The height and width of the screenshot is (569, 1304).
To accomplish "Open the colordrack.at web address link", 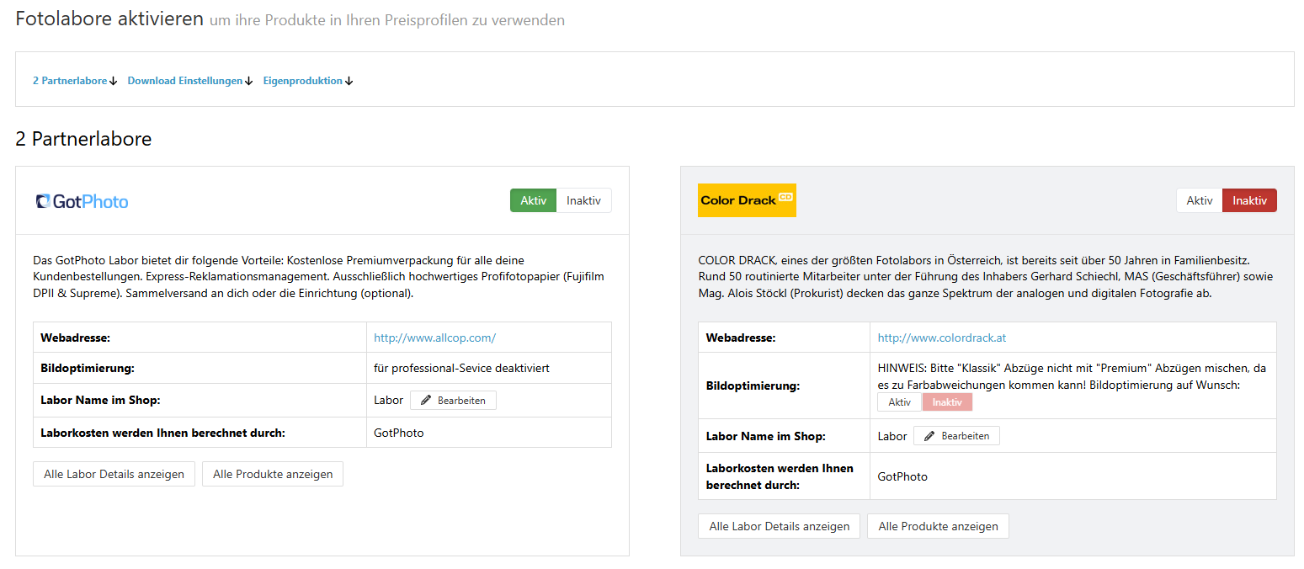I will [942, 338].
